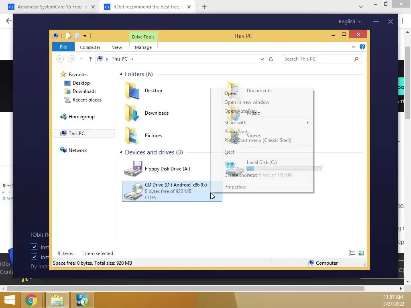Click the New folder quick access icon
This screenshot has height=308, width=411.
pyautogui.click(x=77, y=36)
